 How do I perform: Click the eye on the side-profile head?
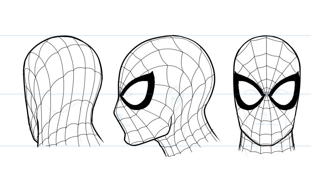[x=138, y=91]
